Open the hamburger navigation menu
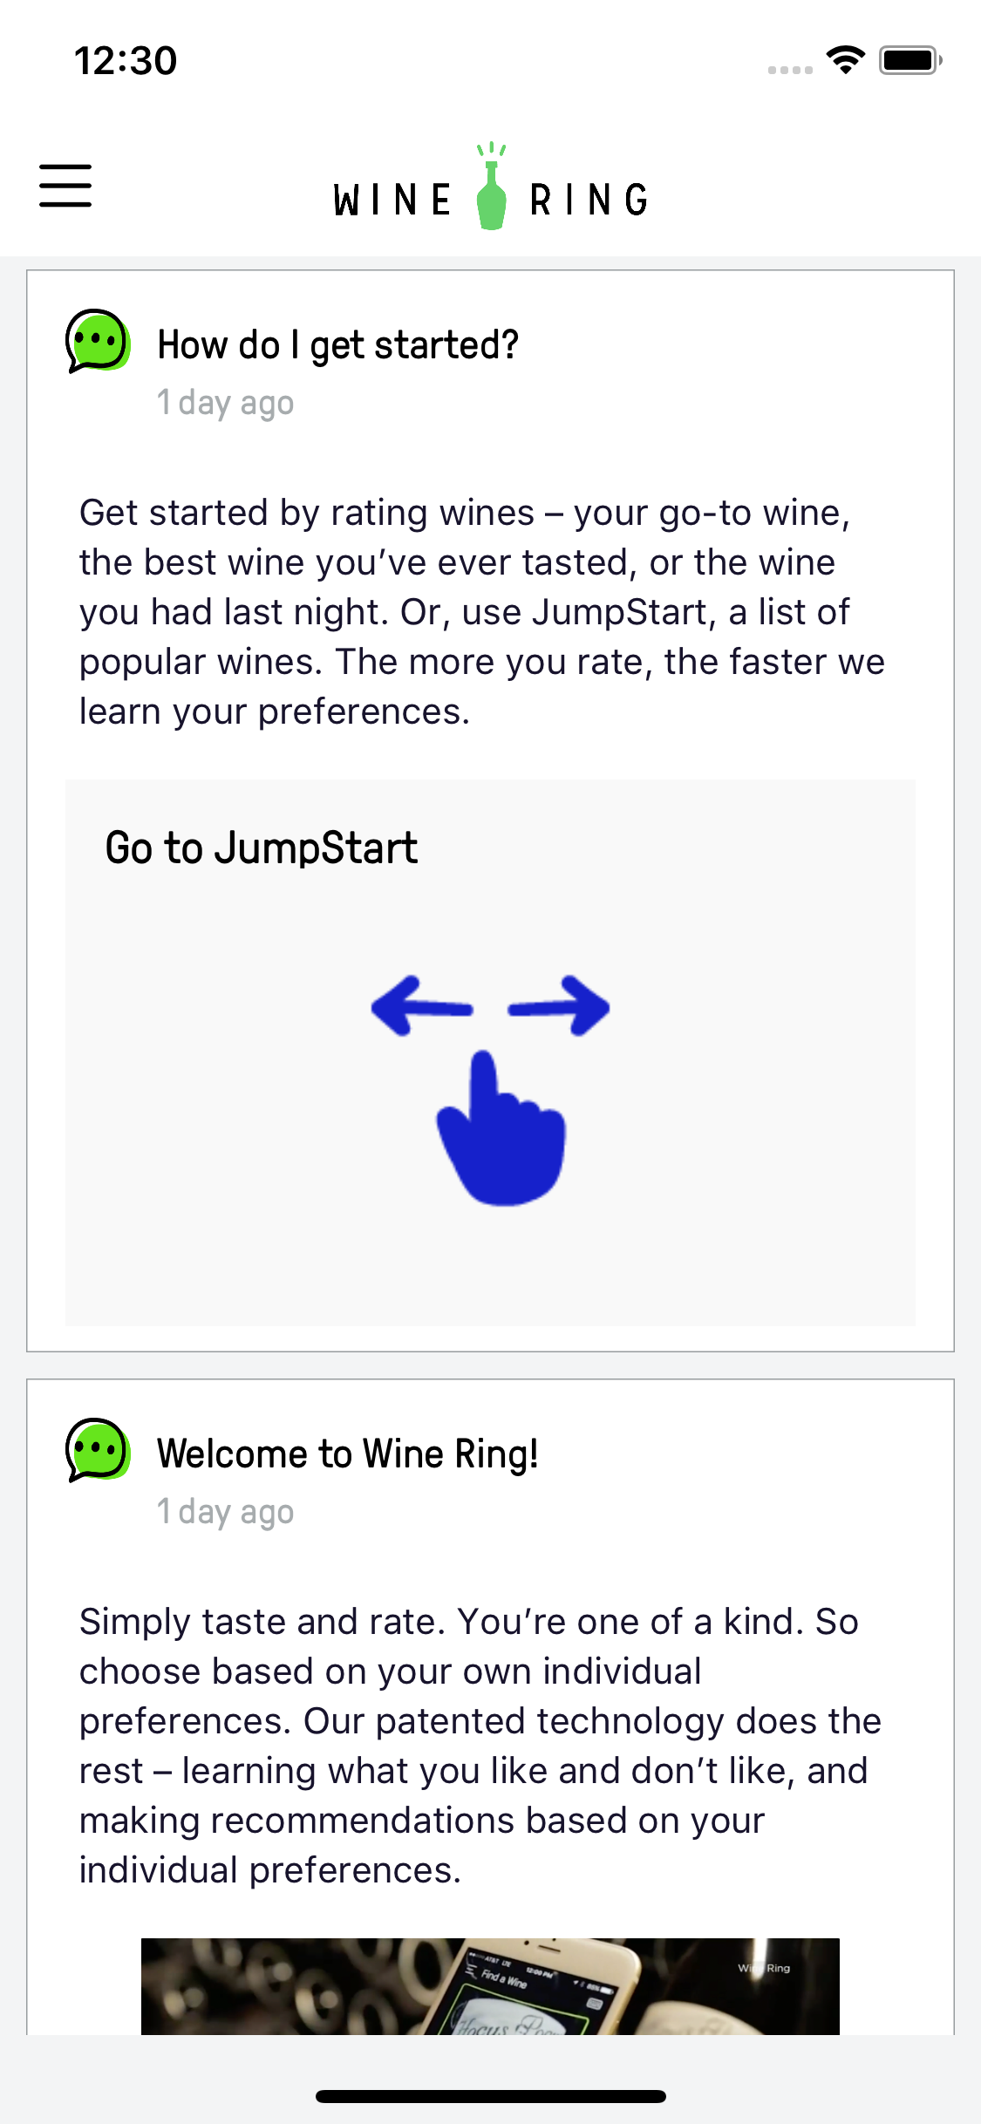981x2124 pixels. (65, 186)
